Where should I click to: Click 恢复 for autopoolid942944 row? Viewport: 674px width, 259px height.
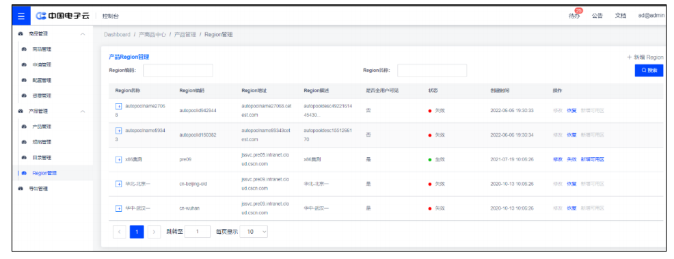571,111
